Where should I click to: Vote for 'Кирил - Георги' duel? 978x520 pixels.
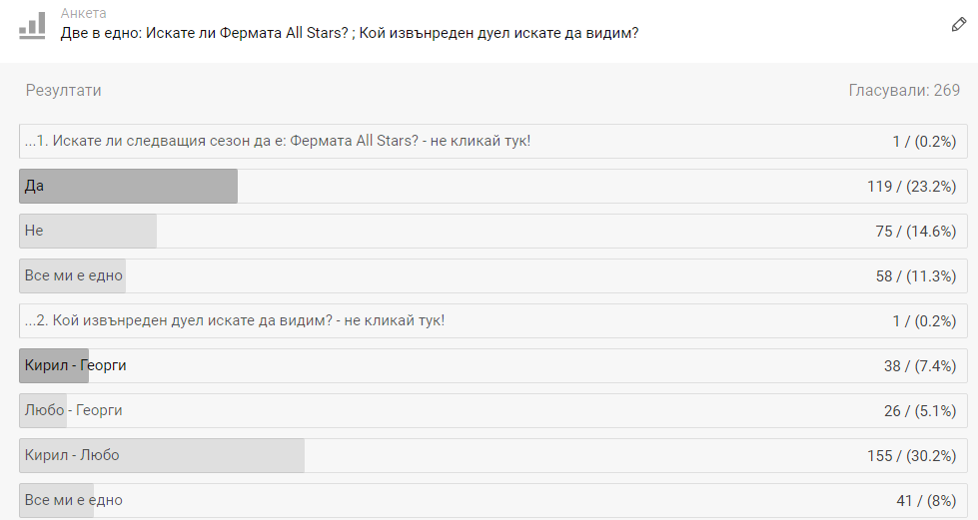493,365
